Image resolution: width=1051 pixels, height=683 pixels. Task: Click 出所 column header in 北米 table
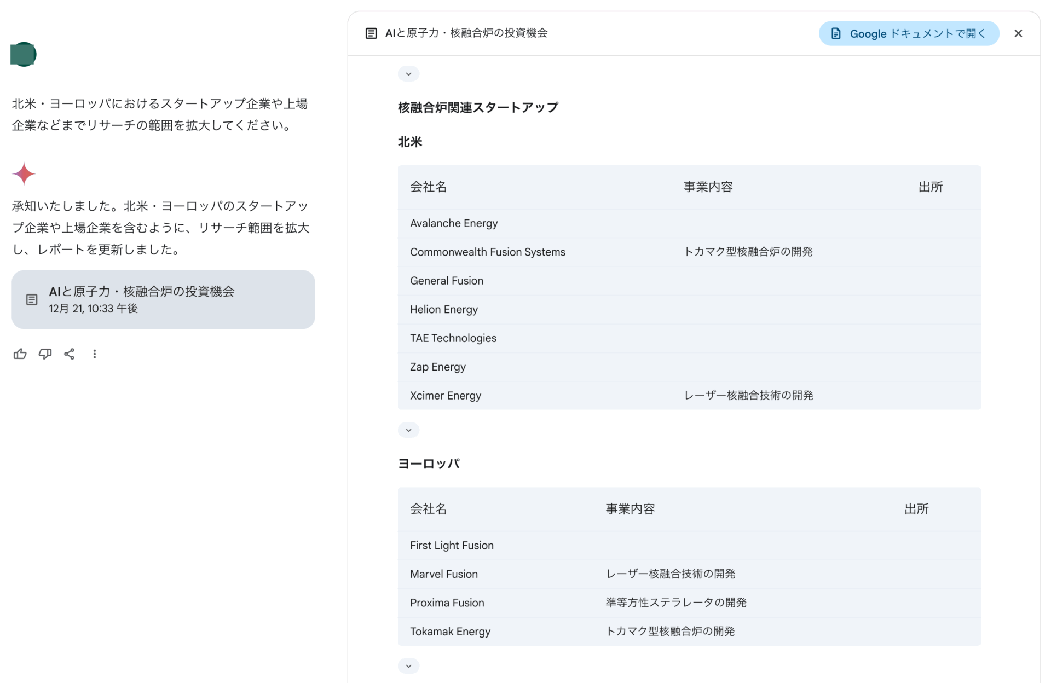pos(930,187)
